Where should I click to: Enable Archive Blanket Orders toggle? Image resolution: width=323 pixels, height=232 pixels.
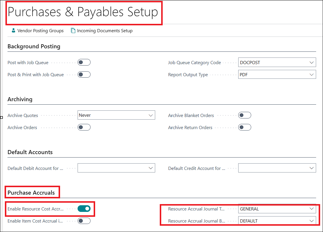click(x=245, y=115)
